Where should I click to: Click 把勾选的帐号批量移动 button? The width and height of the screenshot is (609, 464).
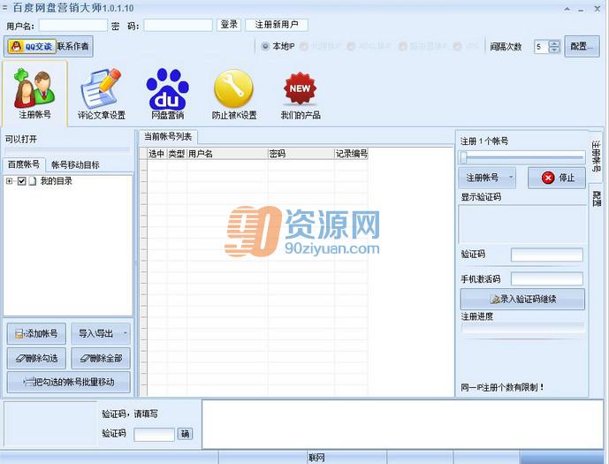(68, 383)
